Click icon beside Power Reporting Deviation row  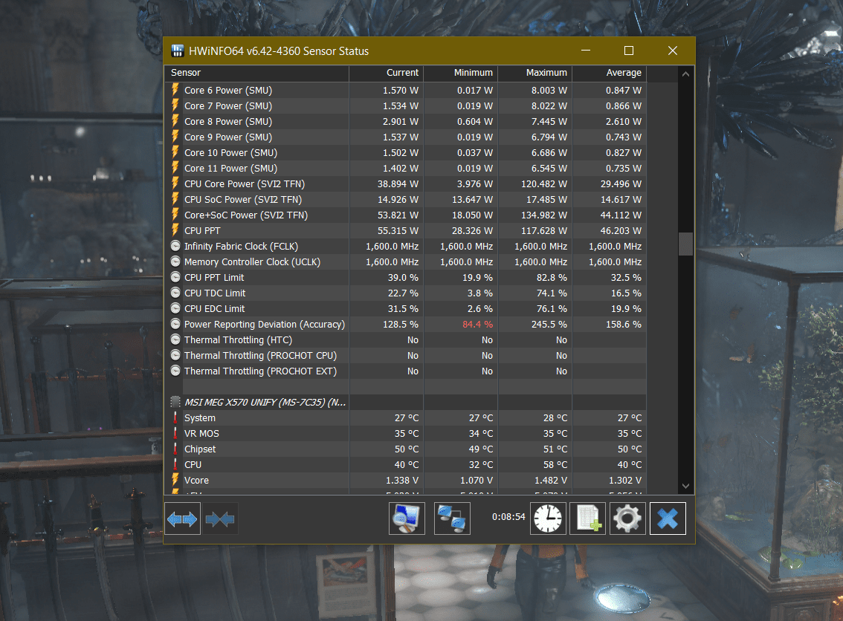(175, 324)
